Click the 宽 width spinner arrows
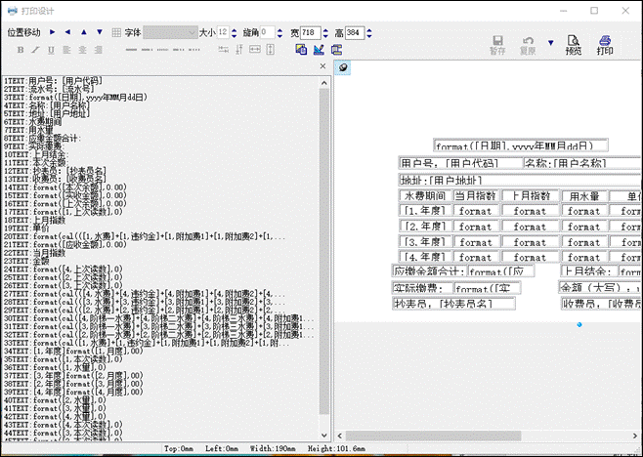The image size is (643, 457). coord(325,33)
